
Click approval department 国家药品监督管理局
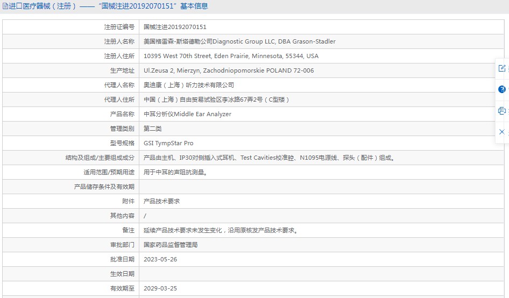pos(171,245)
